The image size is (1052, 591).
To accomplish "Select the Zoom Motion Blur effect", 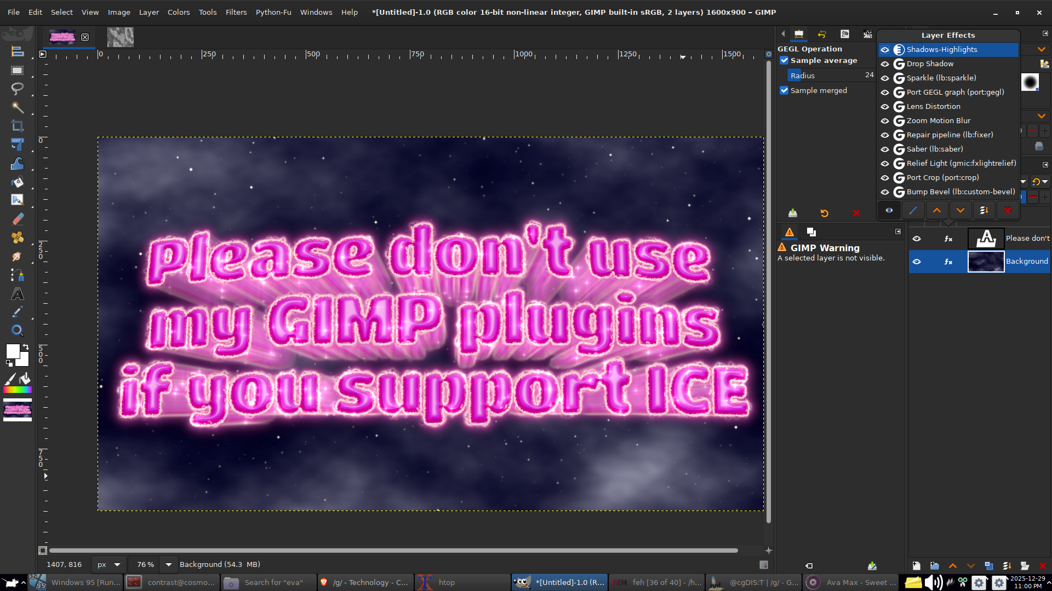I will pos(938,120).
